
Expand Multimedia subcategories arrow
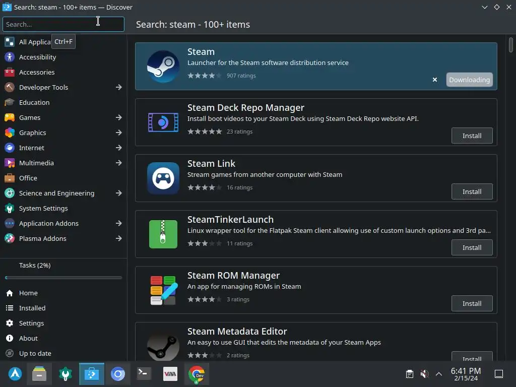click(x=119, y=163)
